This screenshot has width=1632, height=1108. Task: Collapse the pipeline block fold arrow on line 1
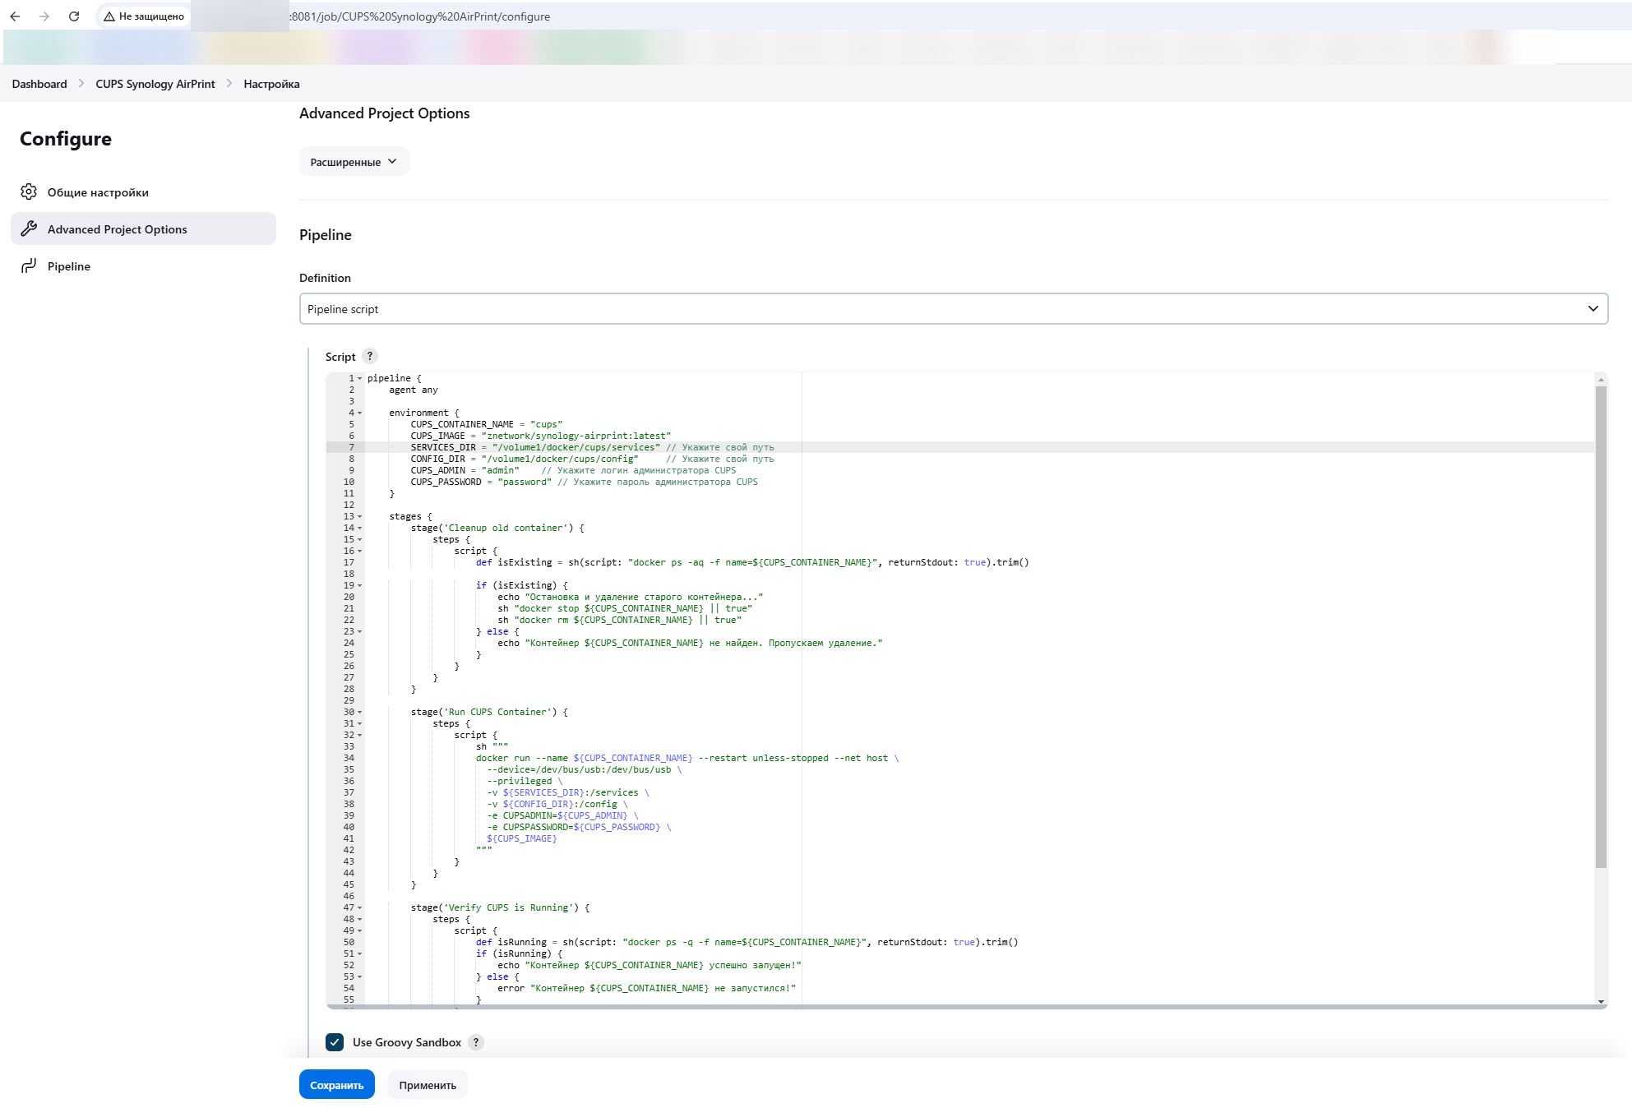tap(360, 379)
